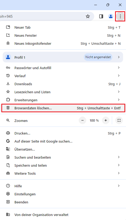Click the bookmark star icon in address bar
The width and height of the screenshot is (126, 220).
click(88, 16)
